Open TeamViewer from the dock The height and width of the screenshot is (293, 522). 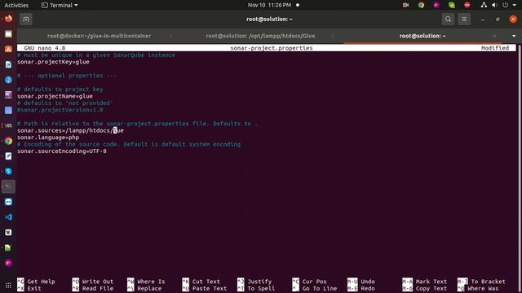click(8, 202)
